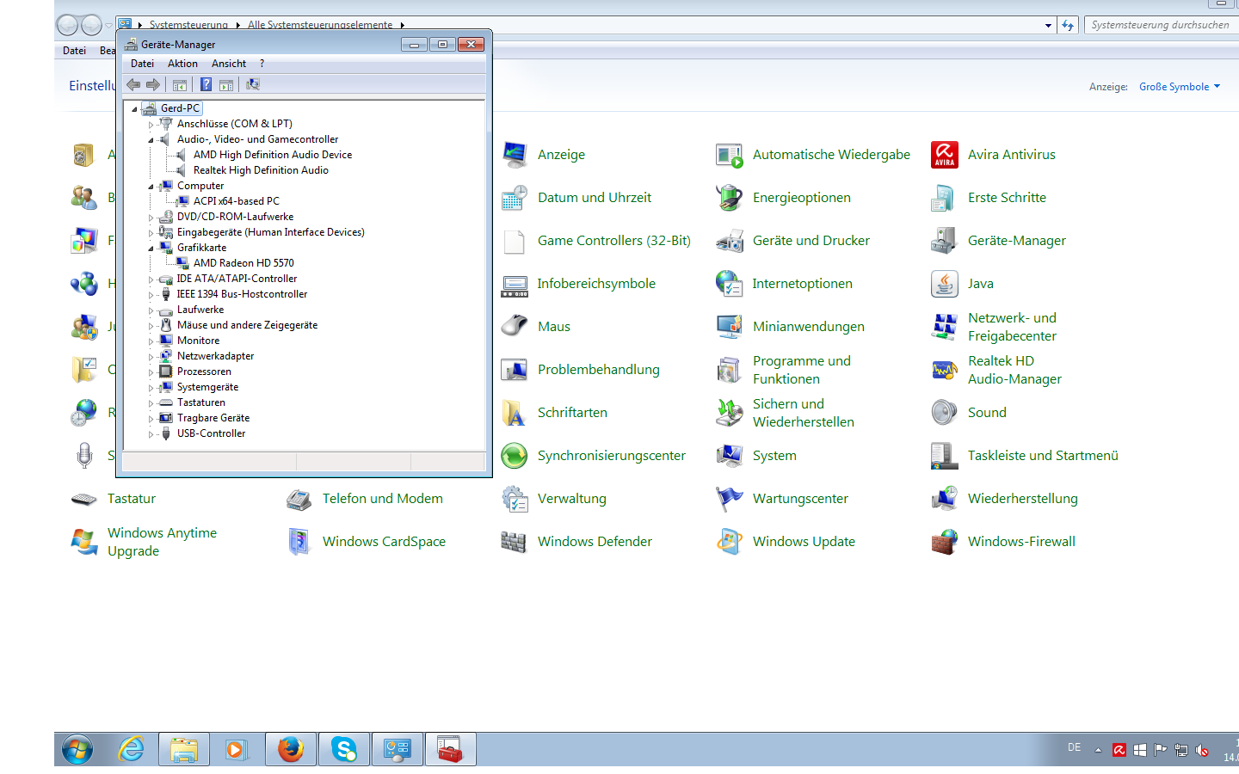The image size is (1239, 774).
Task: Expand the Anschlüsse (COM & LPT) node
Action: click(x=151, y=125)
